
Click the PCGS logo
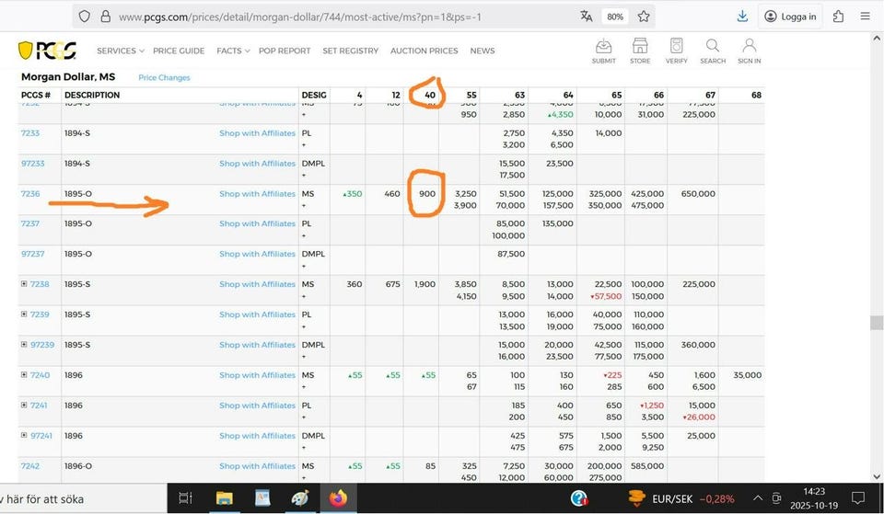click(x=47, y=51)
